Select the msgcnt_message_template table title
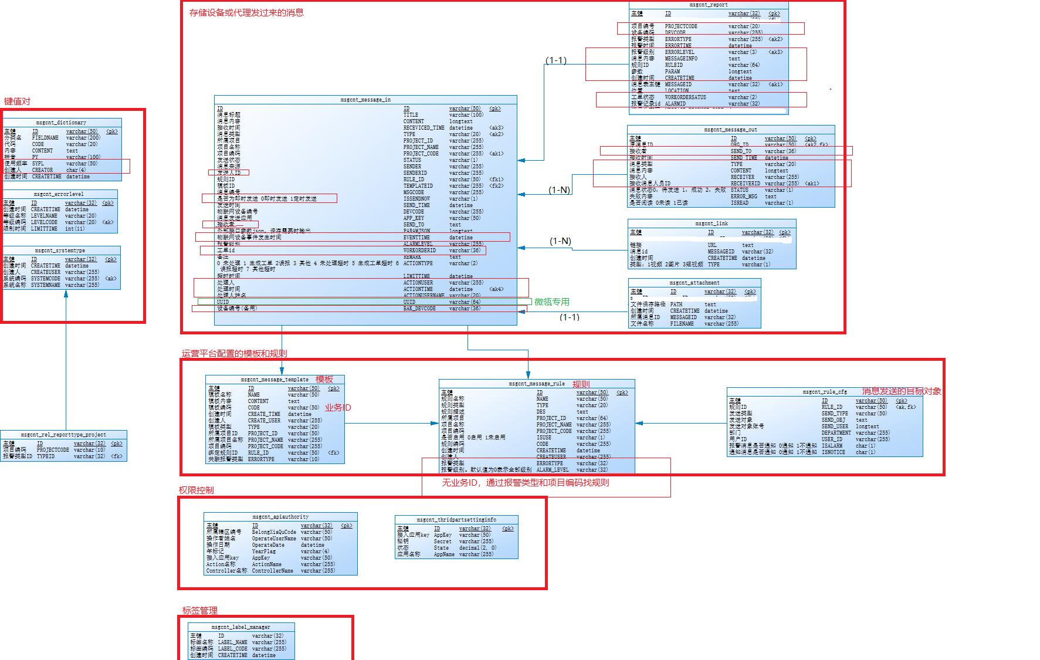 point(275,380)
